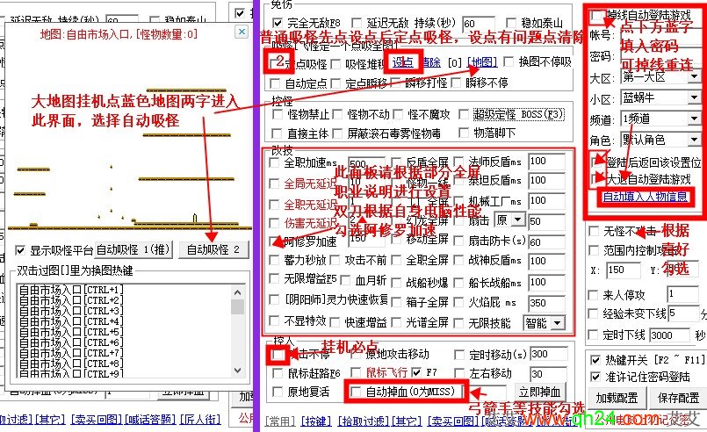Toggle the 完全无敌F8 checkbox

tap(278, 23)
